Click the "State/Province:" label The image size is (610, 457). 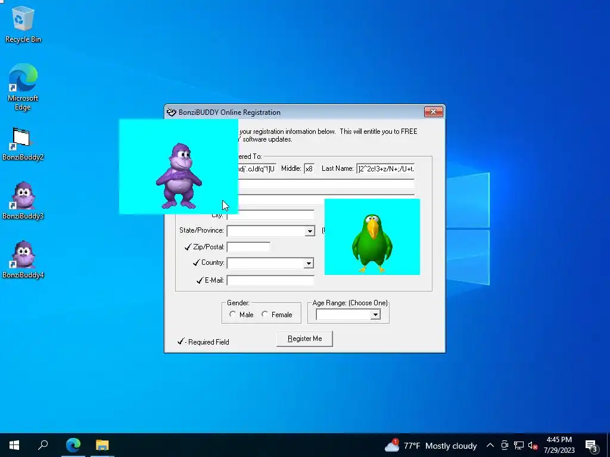(x=201, y=230)
